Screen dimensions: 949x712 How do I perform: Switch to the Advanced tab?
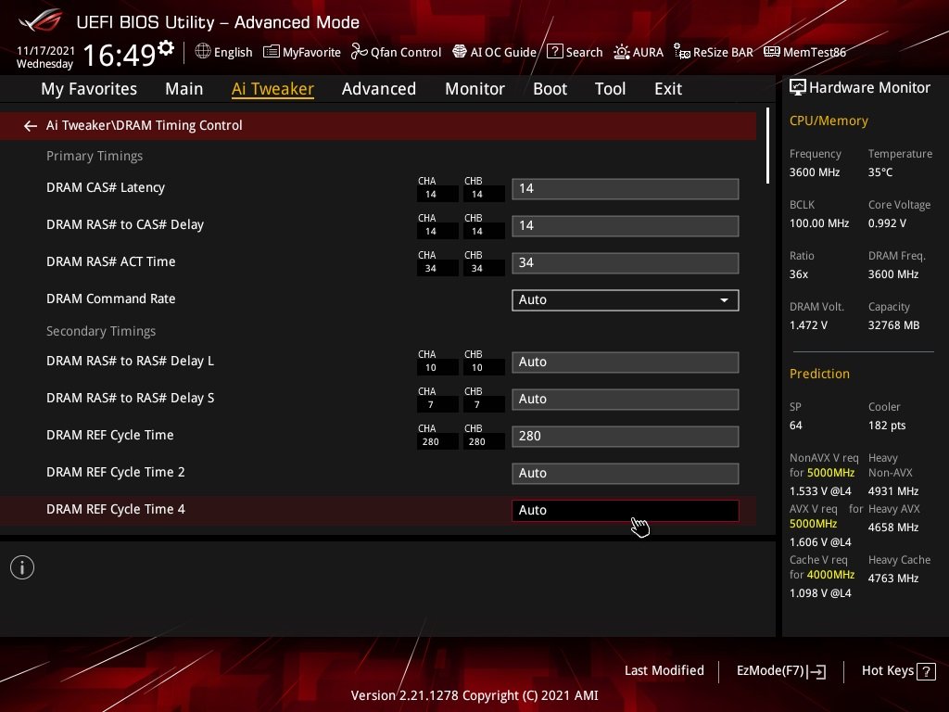pos(379,89)
